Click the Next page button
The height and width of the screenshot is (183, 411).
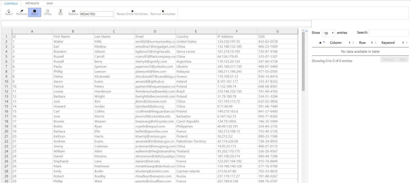pos(403,59)
